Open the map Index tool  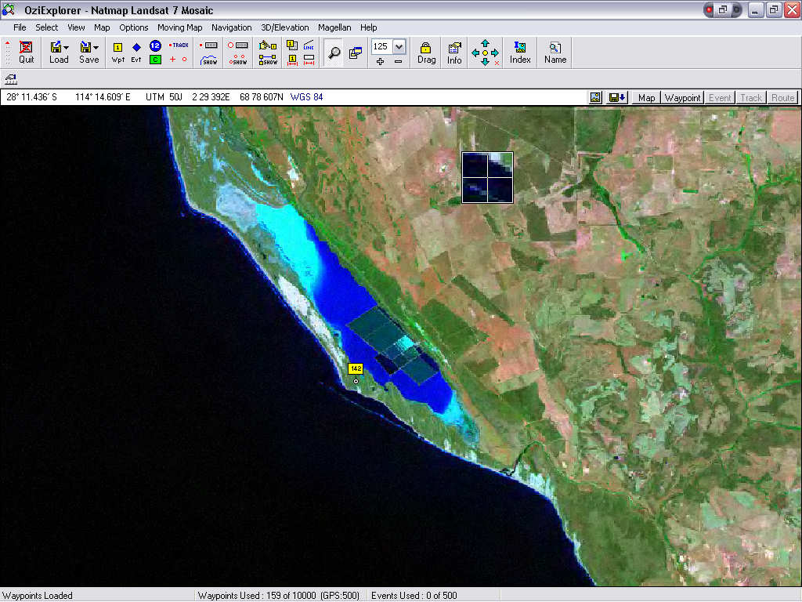520,52
